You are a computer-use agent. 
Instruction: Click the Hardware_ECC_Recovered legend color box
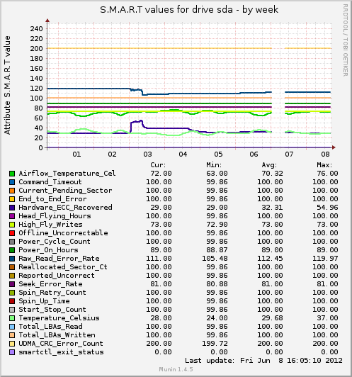(x=12, y=208)
